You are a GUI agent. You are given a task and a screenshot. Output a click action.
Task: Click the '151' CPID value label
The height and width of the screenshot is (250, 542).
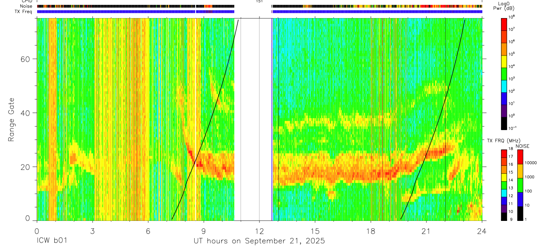259,1
